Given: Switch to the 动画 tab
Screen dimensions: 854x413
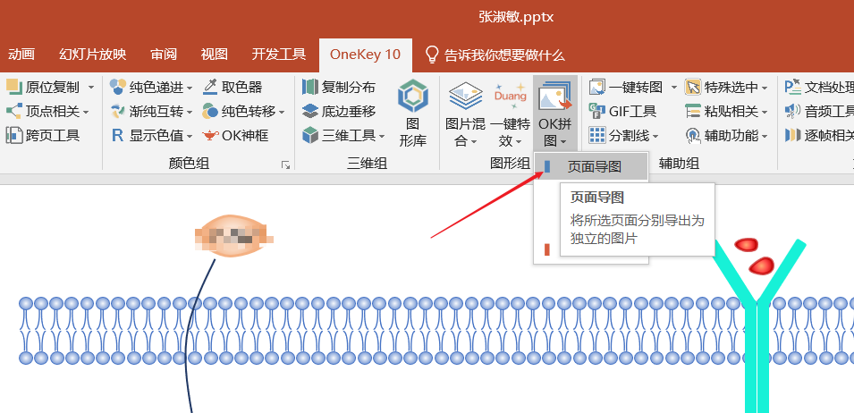Looking at the screenshot, I should (21, 55).
